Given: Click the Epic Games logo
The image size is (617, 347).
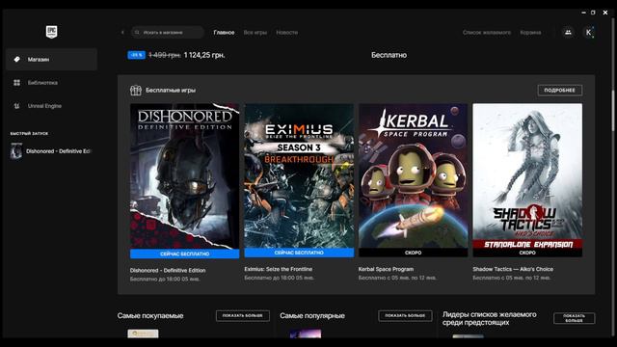Looking at the screenshot, I should 51,32.
